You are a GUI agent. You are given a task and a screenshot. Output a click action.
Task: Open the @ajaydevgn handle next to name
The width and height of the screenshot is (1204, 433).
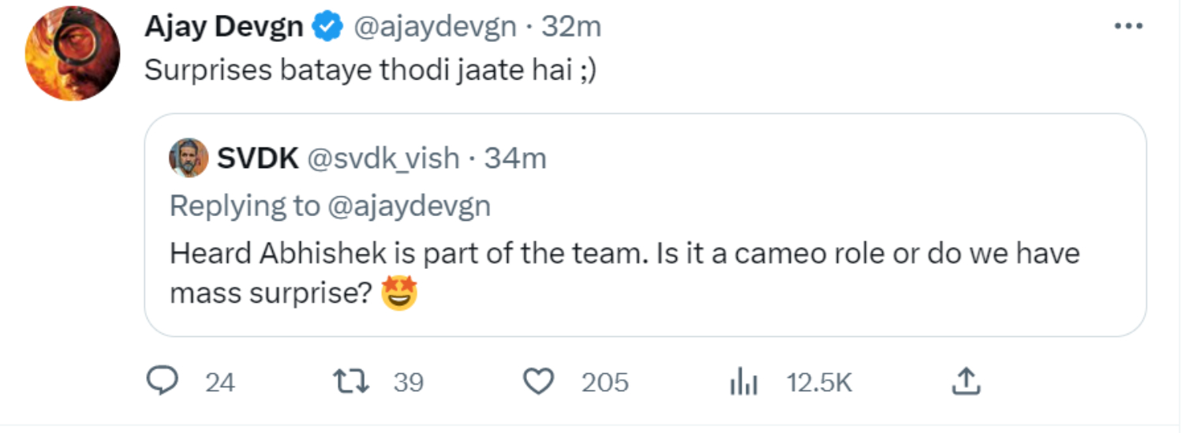pos(432,28)
